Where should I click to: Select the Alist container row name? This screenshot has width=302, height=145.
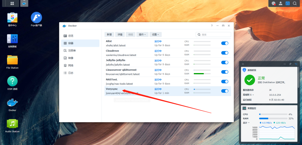[109, 41]
